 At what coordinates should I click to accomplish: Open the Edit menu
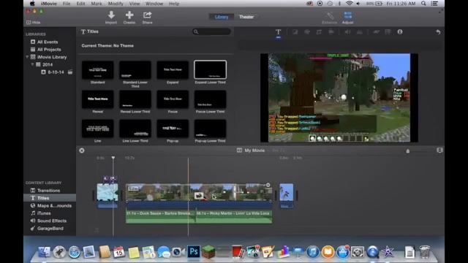80,4
